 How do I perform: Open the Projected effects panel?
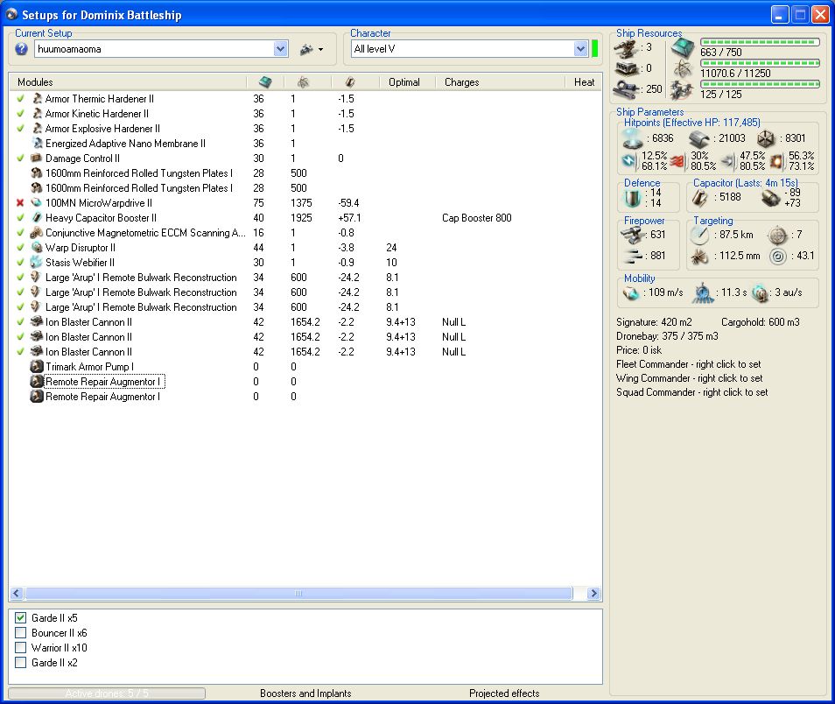click(504, 693)
